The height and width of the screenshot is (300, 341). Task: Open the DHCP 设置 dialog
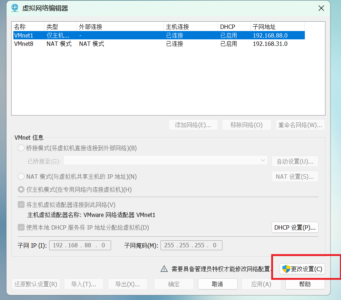(x=295, y=227)
